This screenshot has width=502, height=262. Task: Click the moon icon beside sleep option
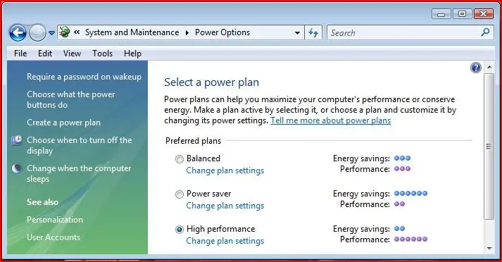[17, 168]
